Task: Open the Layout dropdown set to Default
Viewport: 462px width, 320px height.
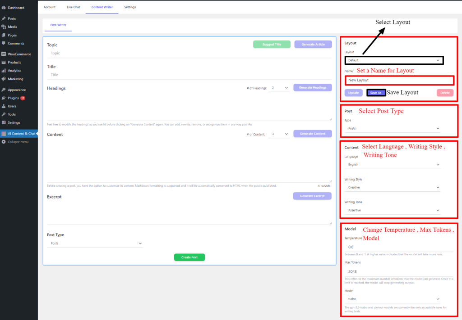Action: 393,60
